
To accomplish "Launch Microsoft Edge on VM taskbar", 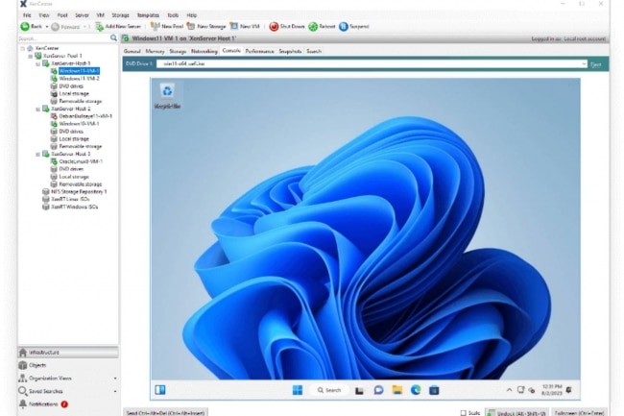I will pyautogui.click(x=416, y=390).
